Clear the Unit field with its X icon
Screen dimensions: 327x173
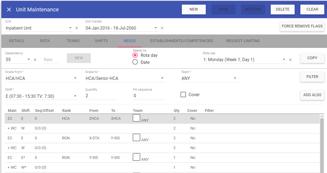(x=77, y=28)
